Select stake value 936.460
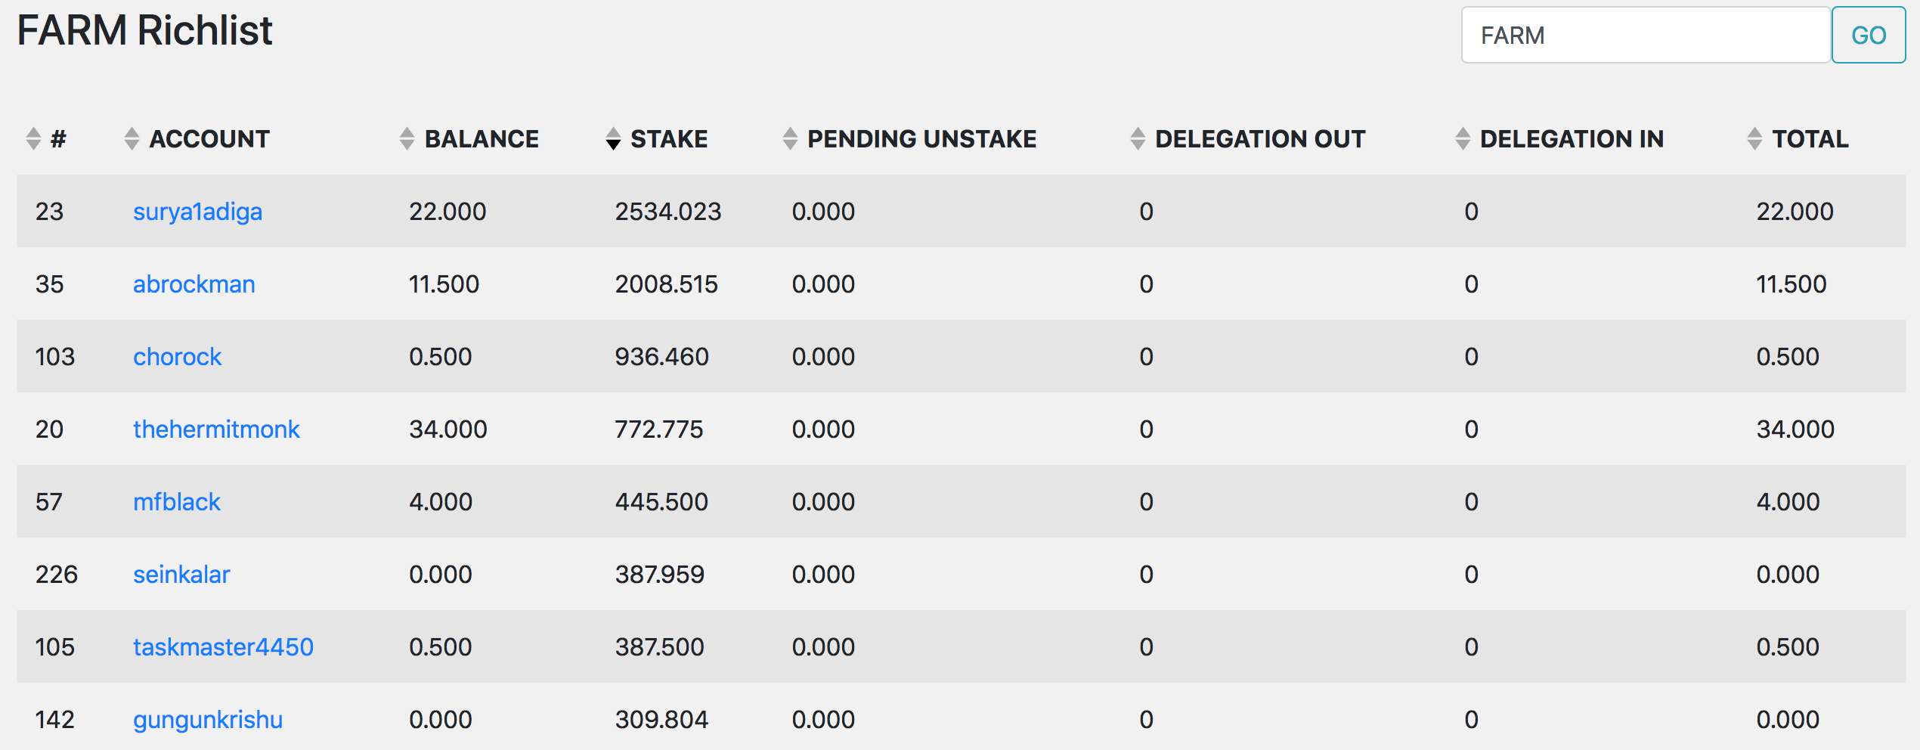This screenshot has width=1920, height=750. coord(661,357)
